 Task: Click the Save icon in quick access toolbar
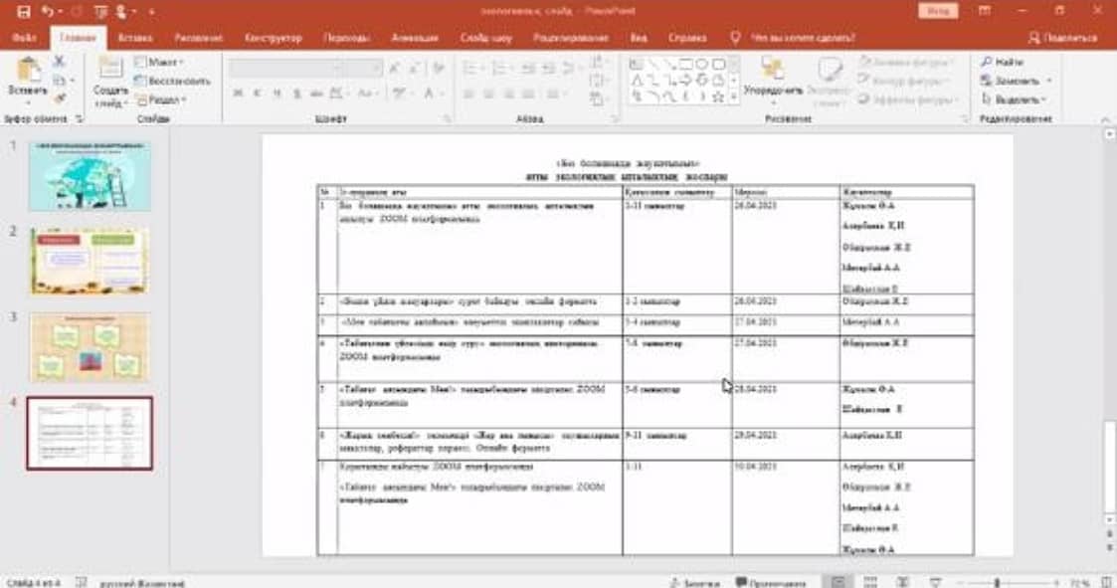(x=24, y=12)
